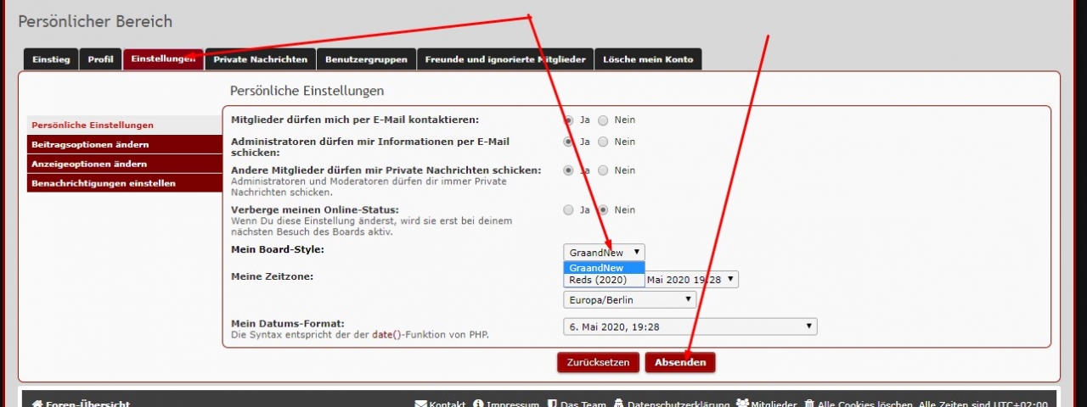Click the Datenschutzerklärung icon
Viewport: 1087px width, 407px height.
click(618, 404)
